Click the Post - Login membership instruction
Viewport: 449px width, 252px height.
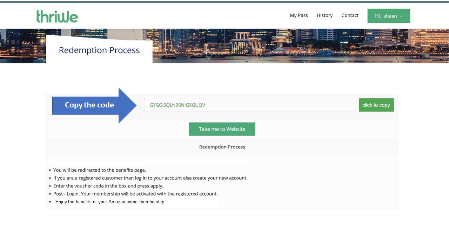click(x=135, y=194)
